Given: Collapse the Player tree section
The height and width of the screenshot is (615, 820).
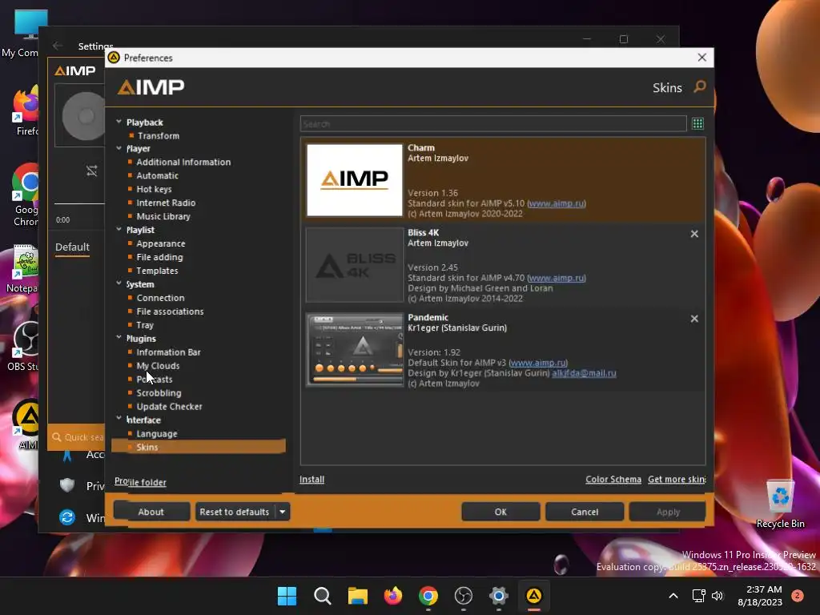Looking at the screenshot, I should point(119,148).
